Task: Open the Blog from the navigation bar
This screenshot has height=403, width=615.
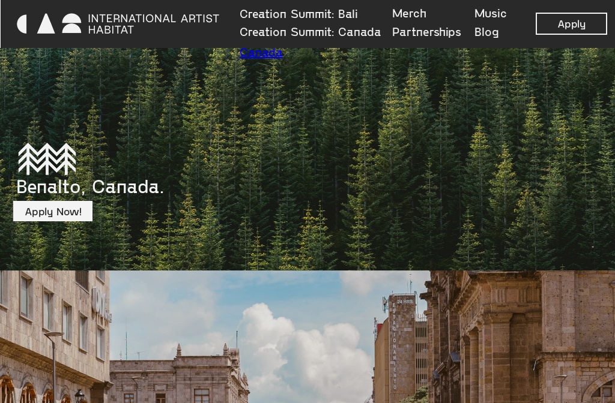Action: [x=486, y=32]
